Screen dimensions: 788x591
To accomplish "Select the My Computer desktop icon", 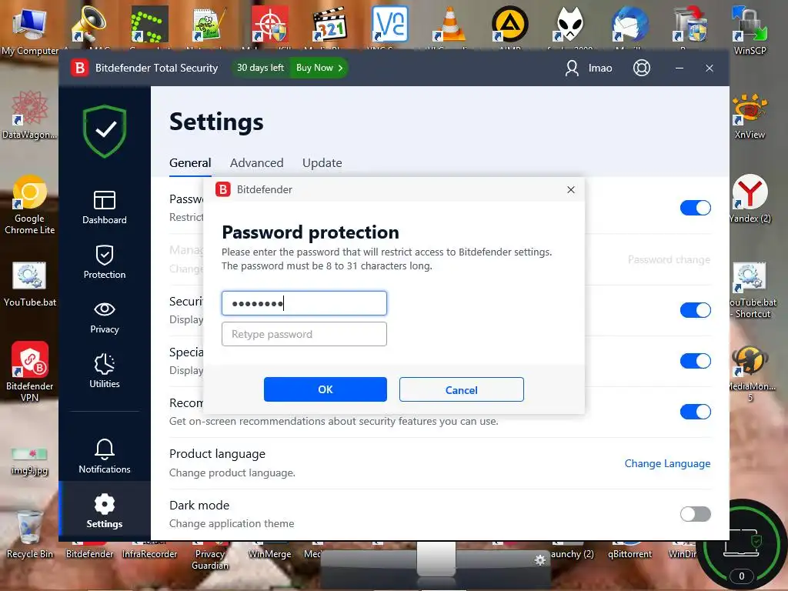I will click(x=29, y=31).
